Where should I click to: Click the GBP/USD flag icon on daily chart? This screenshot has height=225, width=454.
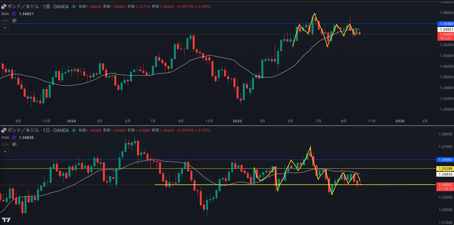coord(3,130)
